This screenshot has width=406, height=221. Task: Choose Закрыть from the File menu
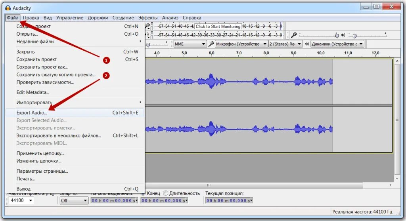tap(75, 52)
